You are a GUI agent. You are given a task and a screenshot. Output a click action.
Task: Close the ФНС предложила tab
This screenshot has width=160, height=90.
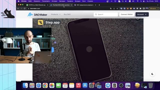point(95,5)
